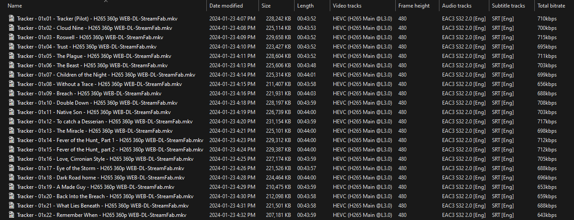Sort by the Size column header
574x220 pixels.
pyautogui.click(x=266, y=6)
